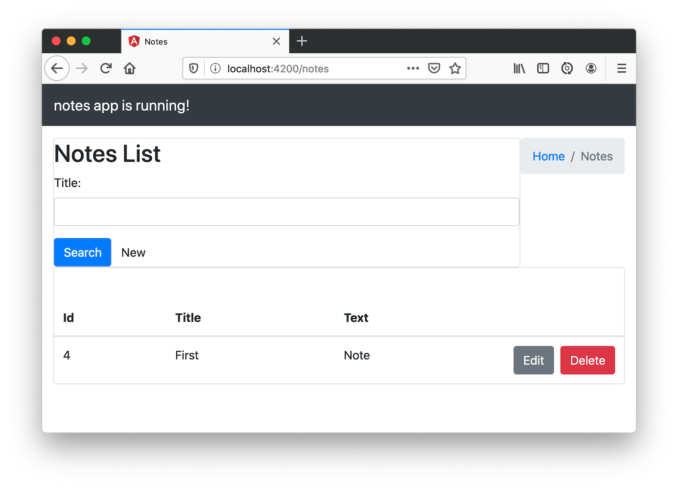The height and width of the screenshot is (488, 678).
Task: Show site information icon in address bar
Action: click(x=215, y=68)
